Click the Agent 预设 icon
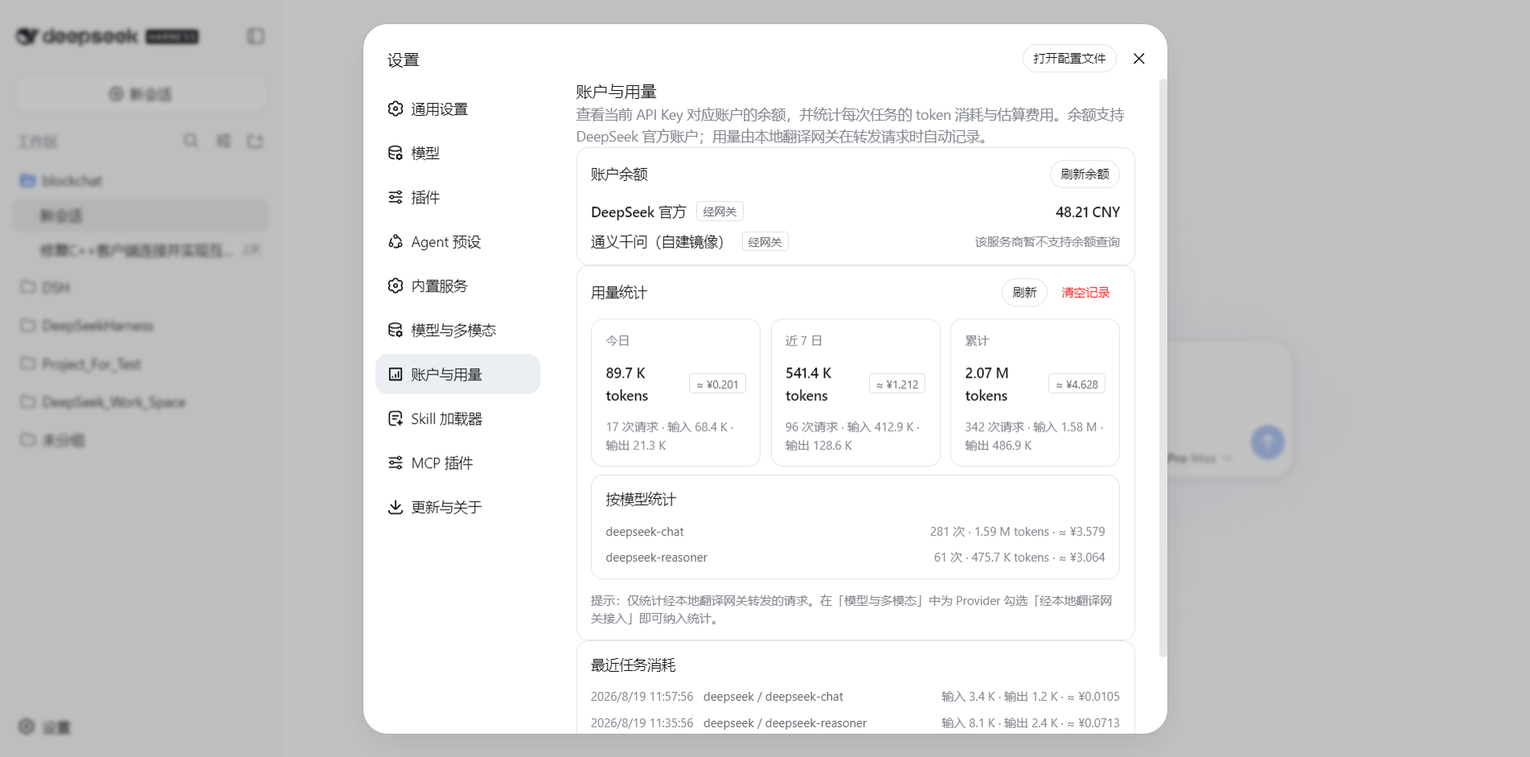Viewport: 1530px width, 757px height. click(x=395, y=241)
